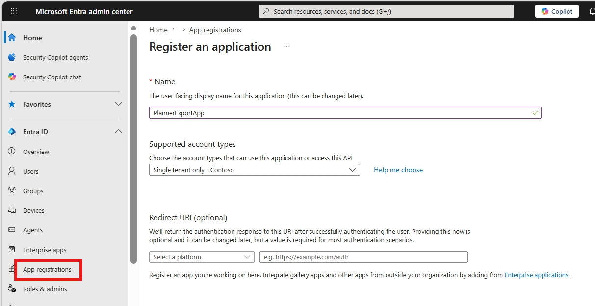Click the Groups people icon
Image resolution: width=595 pixels, height=306 pixels.
click(12, 191)
